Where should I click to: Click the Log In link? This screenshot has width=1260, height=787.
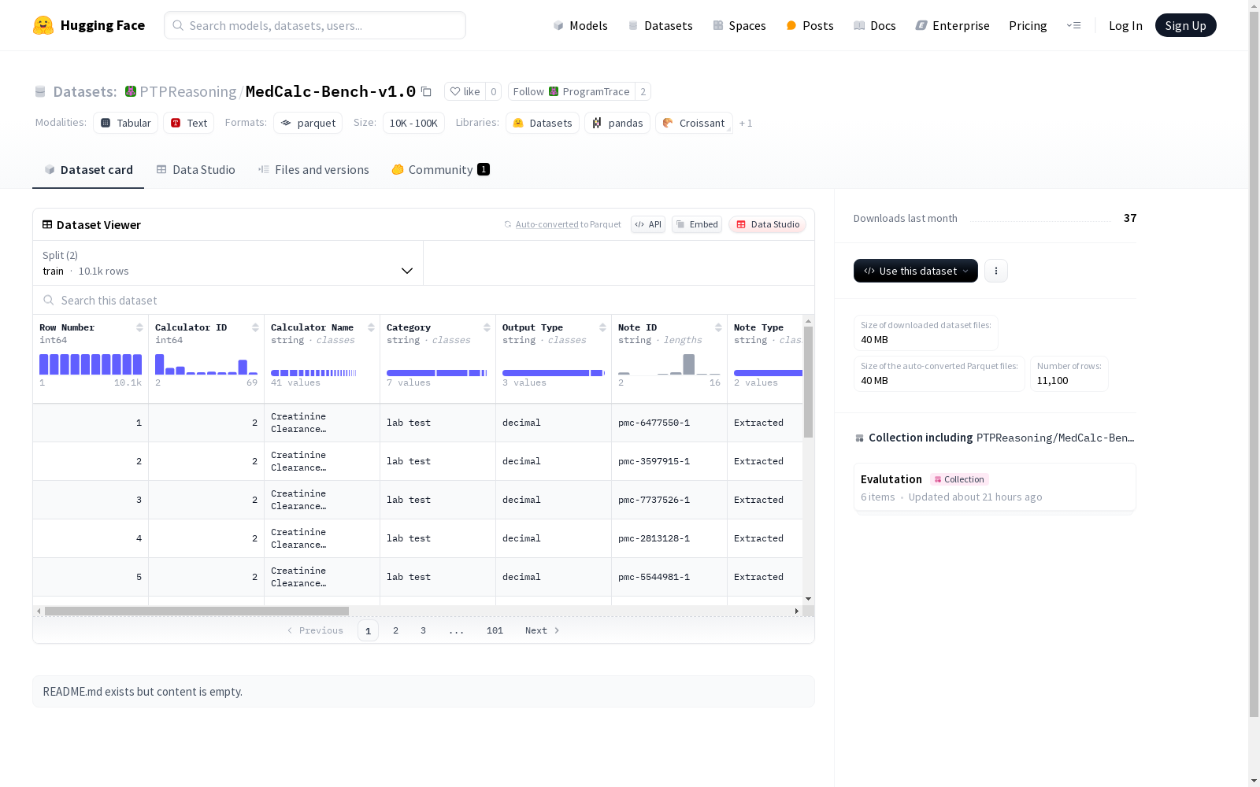[x=1125, y=25]
